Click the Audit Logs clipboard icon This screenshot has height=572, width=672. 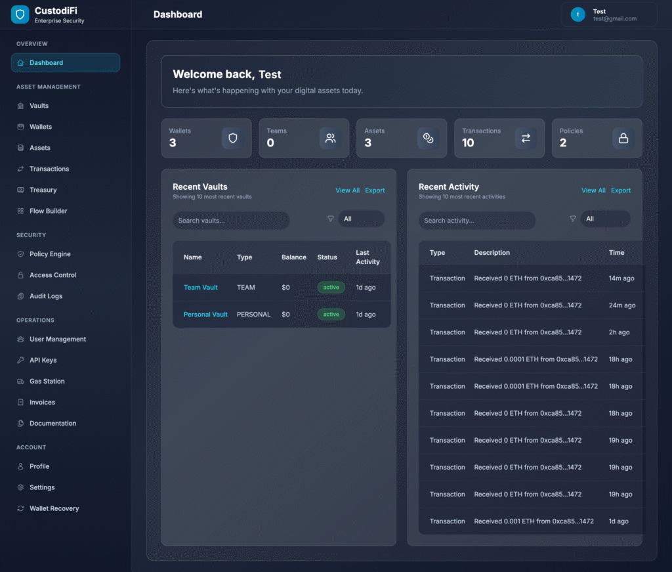[x=20, y=296]
